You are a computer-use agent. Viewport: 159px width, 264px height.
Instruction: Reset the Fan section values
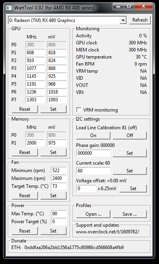(25, 196)
